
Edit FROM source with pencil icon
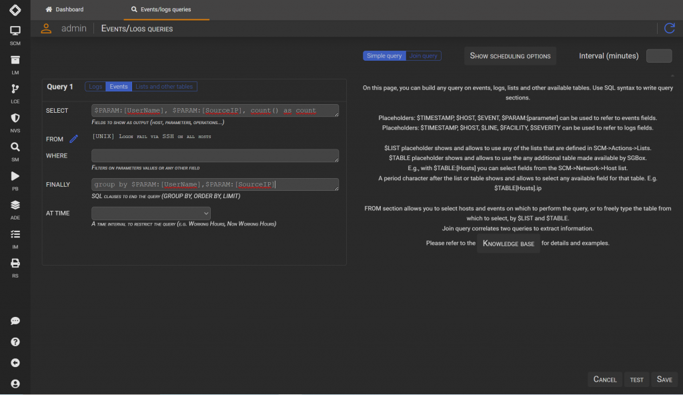tap(73, 139)
